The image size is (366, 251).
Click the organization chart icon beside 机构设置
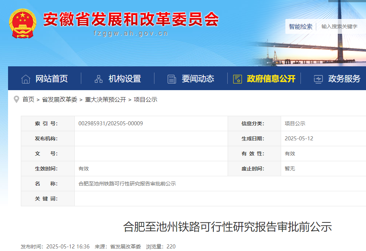[98, 79]
